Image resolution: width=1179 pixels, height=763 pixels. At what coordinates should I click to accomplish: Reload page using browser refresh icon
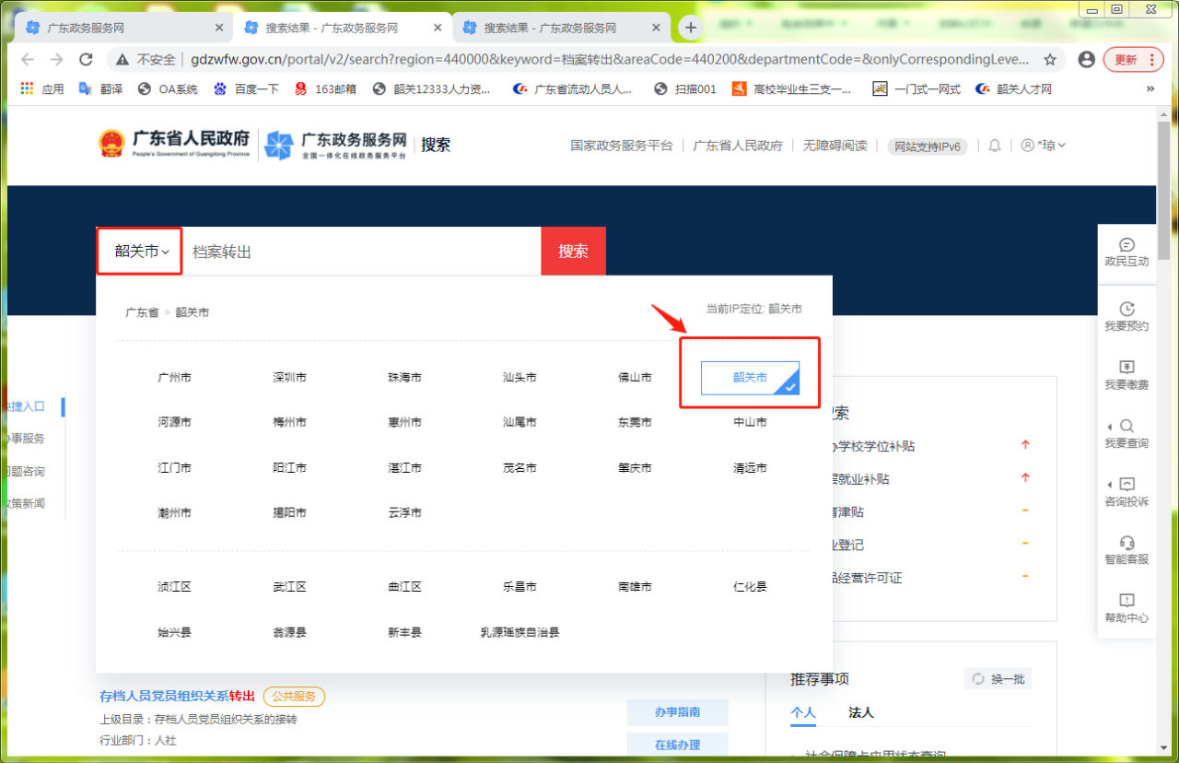86,60
